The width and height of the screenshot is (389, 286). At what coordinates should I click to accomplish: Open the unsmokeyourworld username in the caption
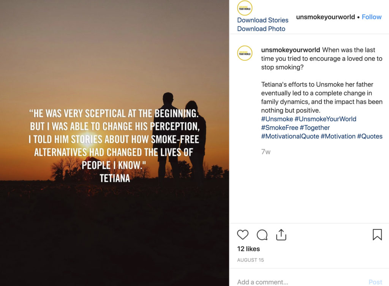291,50
